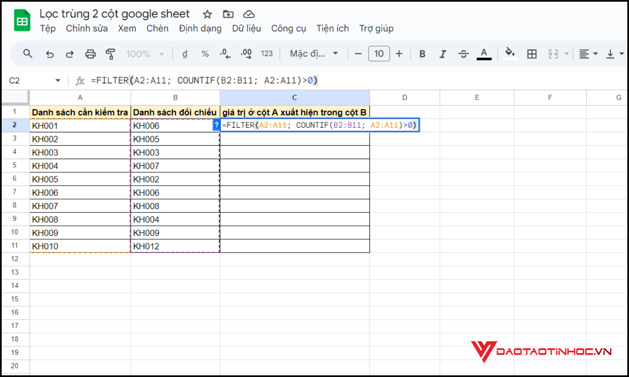Image resolution: width=629 pixels, height=377 pixels.
Task: Open the text color picker under A
Action: pos(484,54)
